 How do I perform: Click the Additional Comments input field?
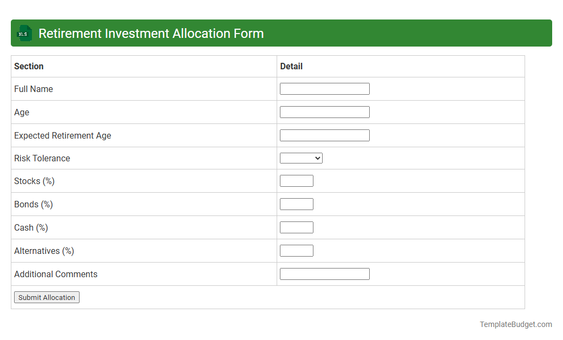pos(324,273)
